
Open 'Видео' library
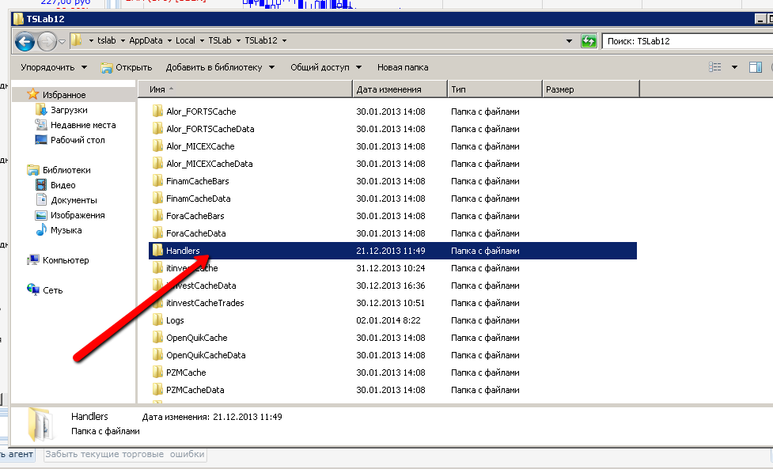point(63,185)
